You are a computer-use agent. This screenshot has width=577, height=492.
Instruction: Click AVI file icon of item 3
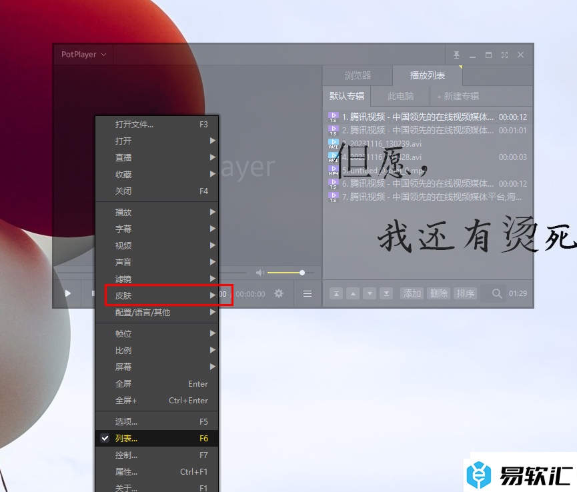click(334, 144)
